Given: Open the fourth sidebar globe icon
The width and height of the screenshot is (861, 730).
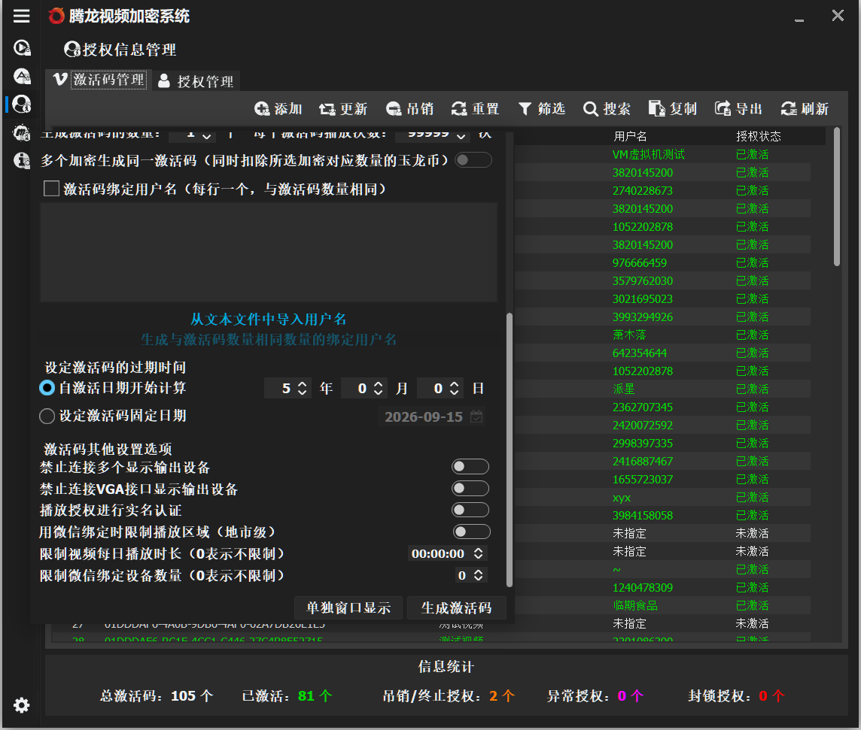Looking at the screenshot, I should coord(21,132).
